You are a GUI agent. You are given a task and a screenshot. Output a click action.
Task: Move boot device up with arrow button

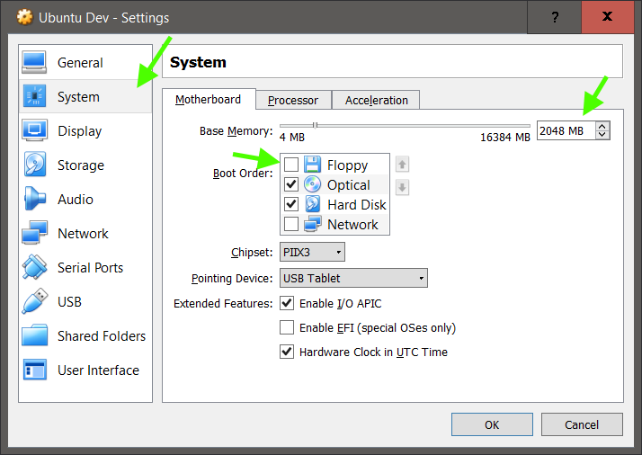(402, 165)
